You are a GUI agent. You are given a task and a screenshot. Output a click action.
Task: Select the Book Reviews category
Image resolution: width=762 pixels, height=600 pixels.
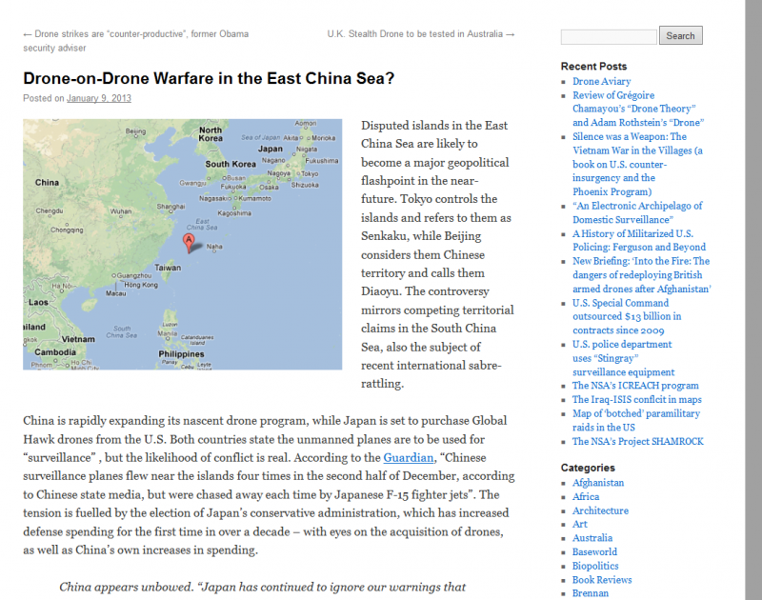pos(601,579)
